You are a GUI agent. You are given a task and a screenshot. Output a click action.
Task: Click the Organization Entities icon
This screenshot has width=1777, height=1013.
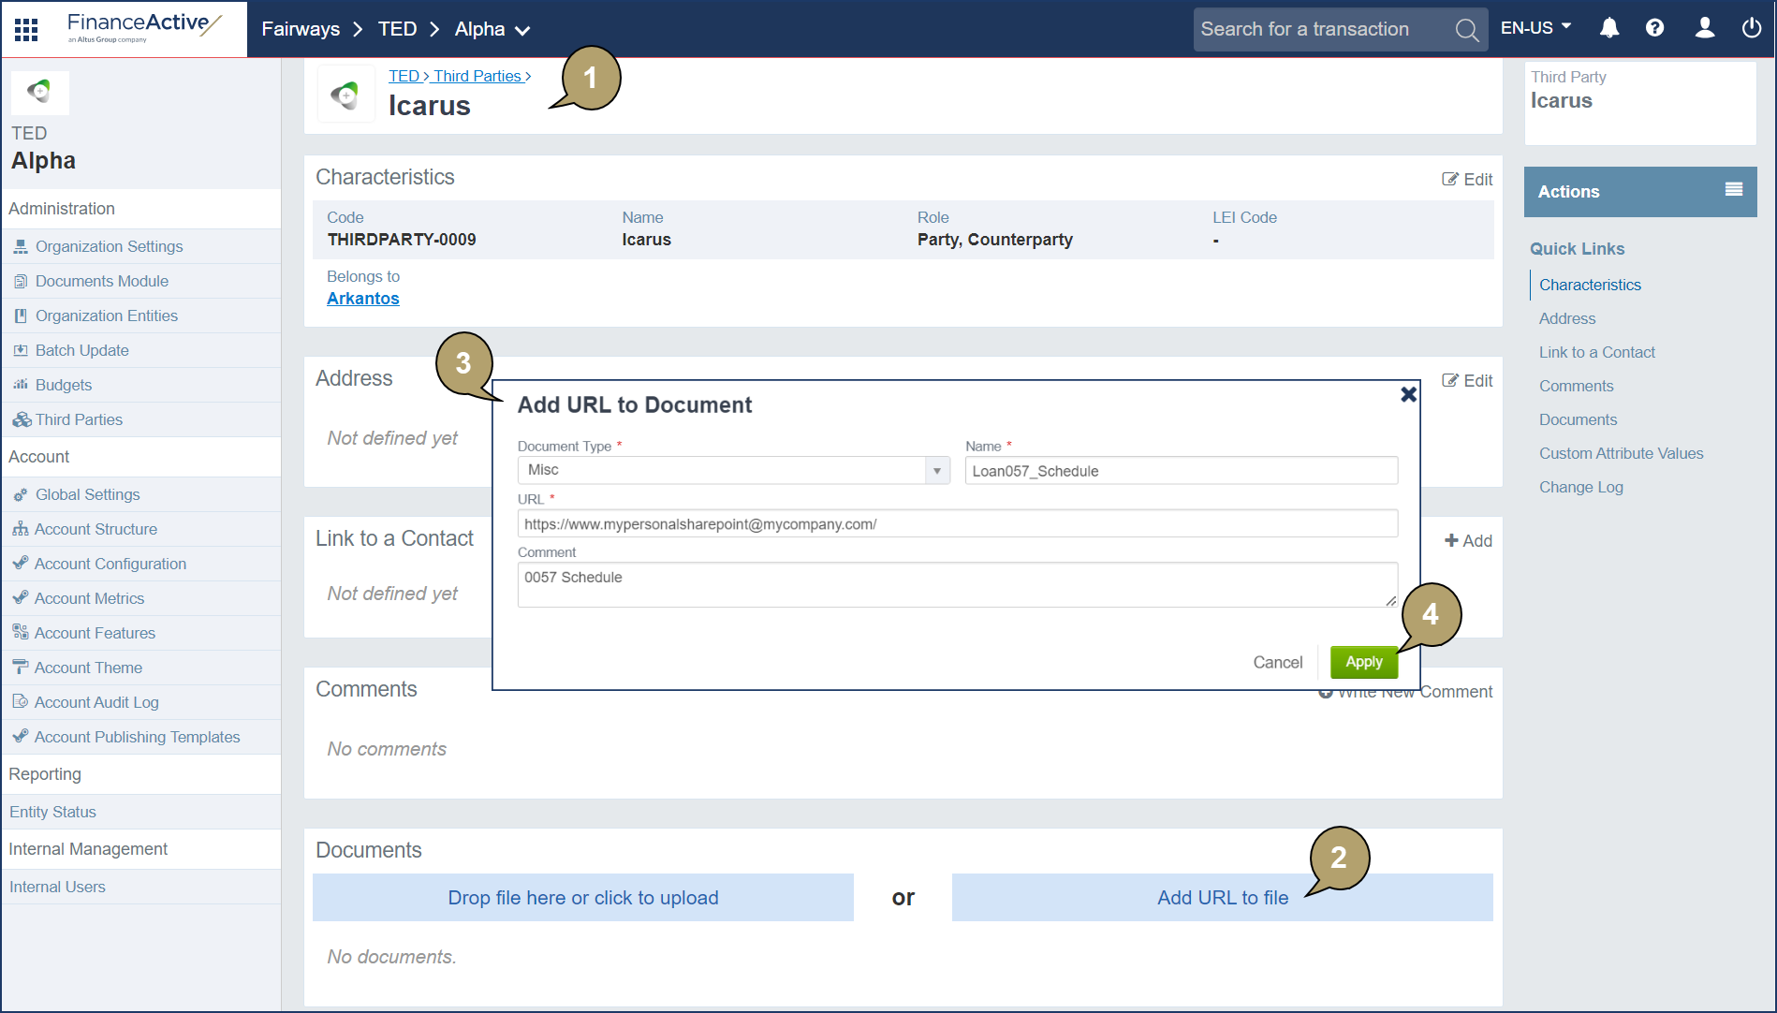point(21,316)
